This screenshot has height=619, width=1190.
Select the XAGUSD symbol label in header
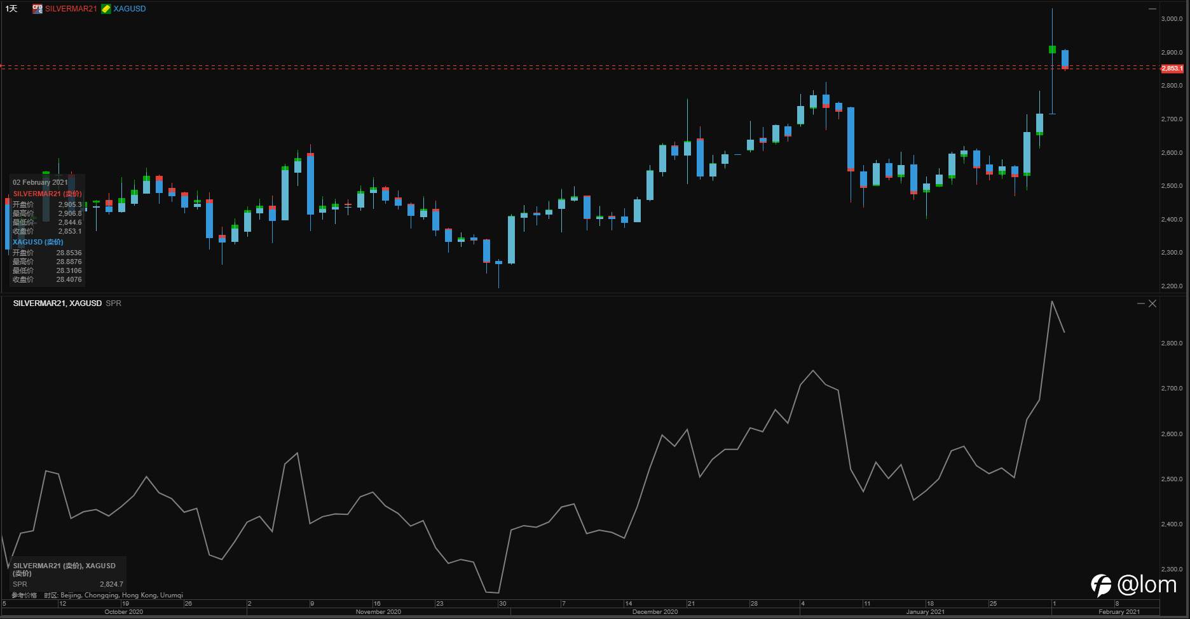coord(130,9)
